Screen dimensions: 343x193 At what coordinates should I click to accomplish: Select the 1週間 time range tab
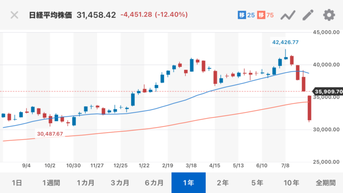51,183
